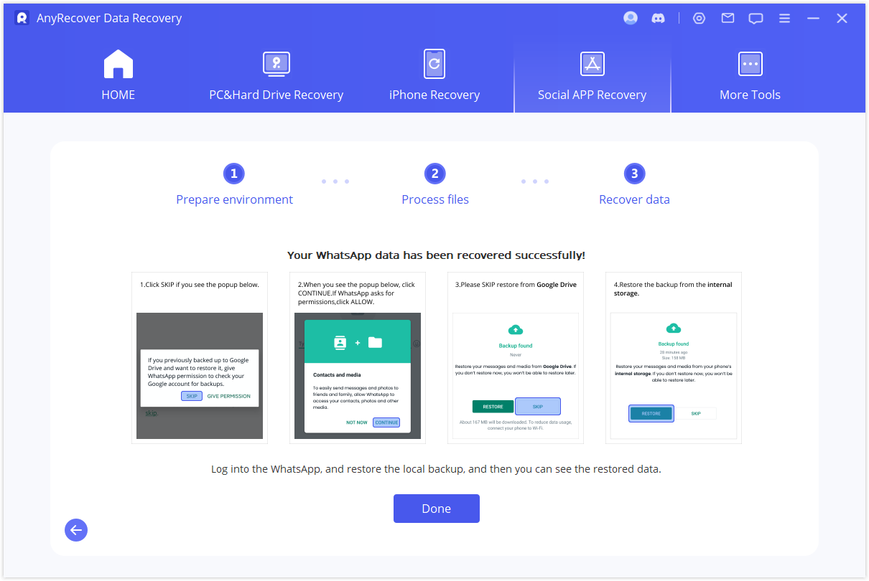This screenshot has height=581, width=869.
Task: Click step 3 Recover data indicator
Action: click(634, 174)
